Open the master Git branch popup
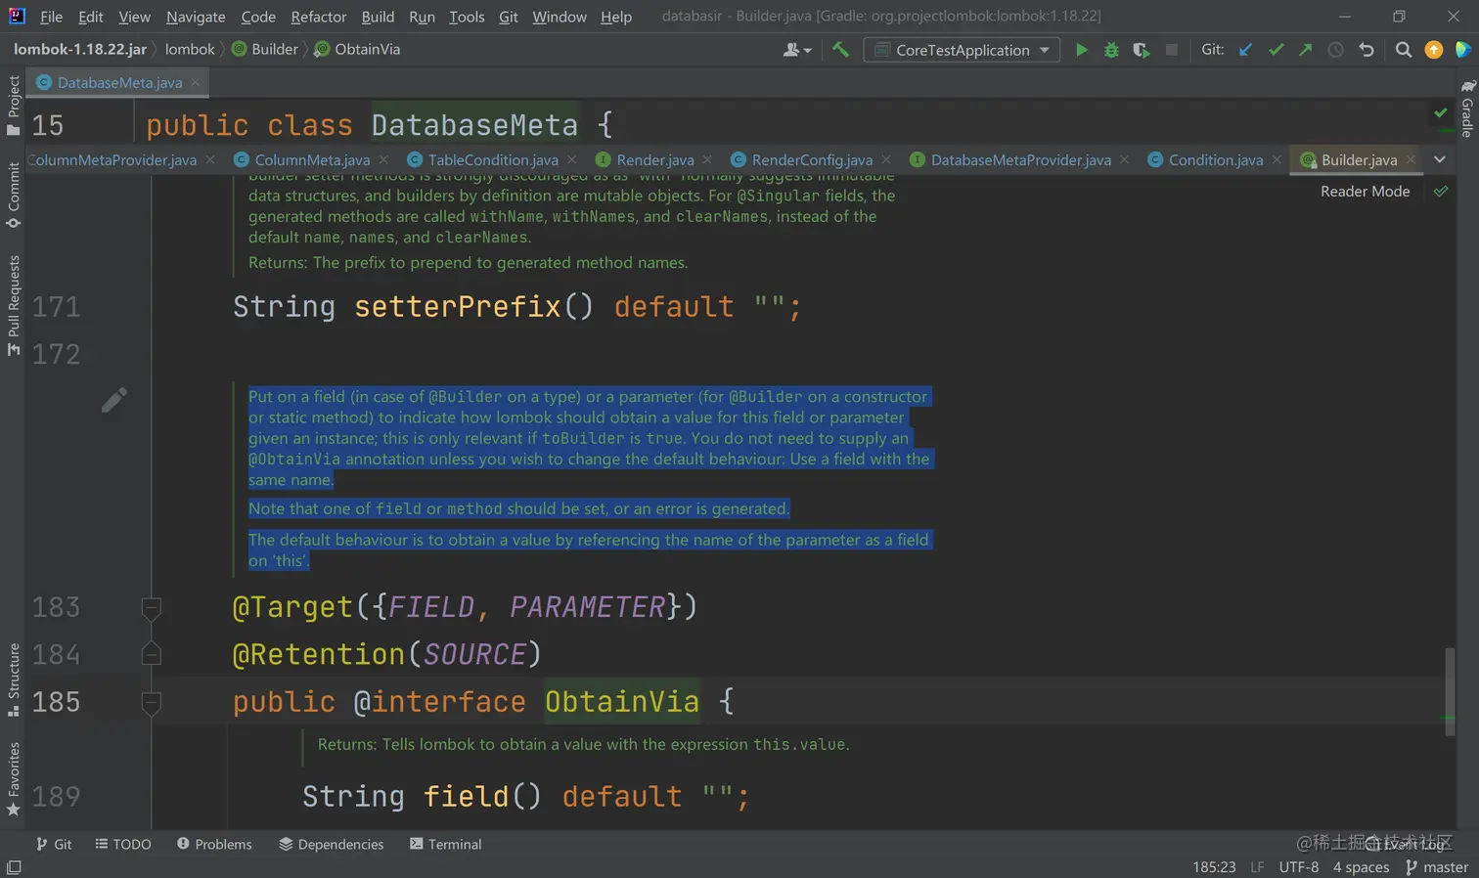This screenshot has width=1479, height=878. click(1436, 867)
